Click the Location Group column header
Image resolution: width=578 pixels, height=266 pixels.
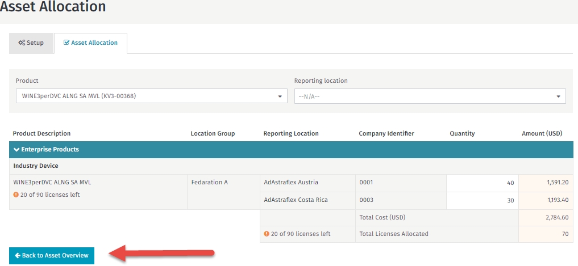(x=213, y=133)
